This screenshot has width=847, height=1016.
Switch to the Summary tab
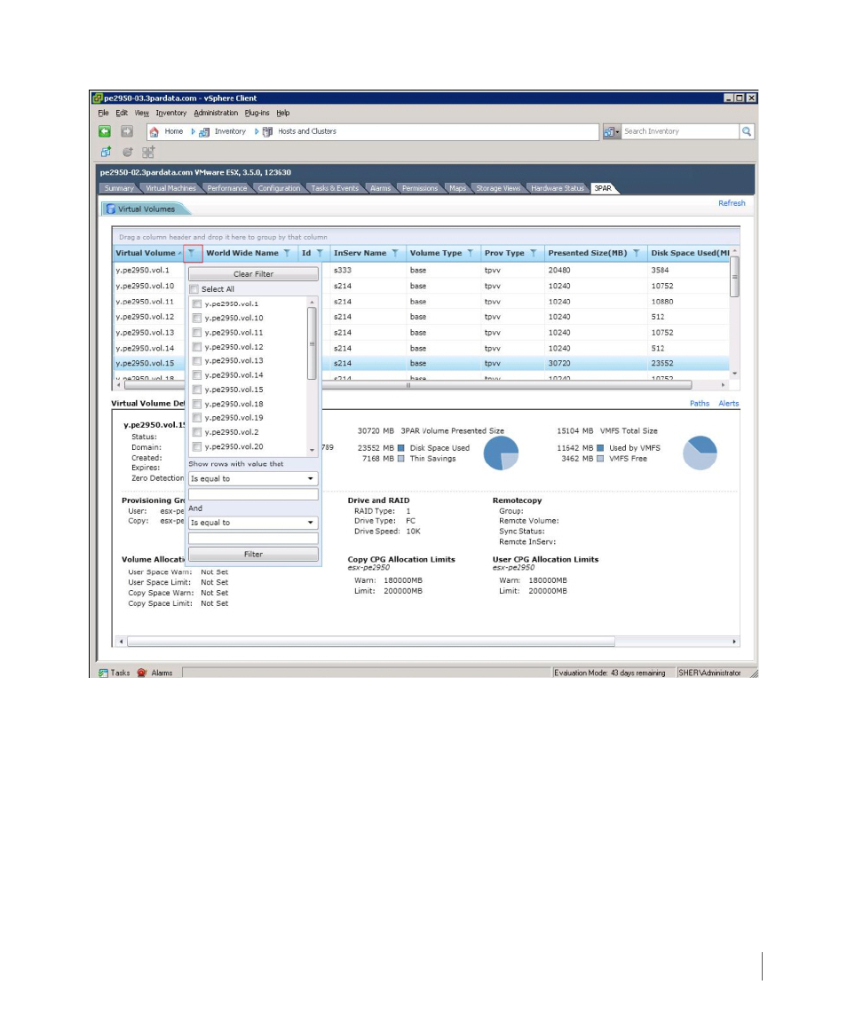(x=119, y=188)
